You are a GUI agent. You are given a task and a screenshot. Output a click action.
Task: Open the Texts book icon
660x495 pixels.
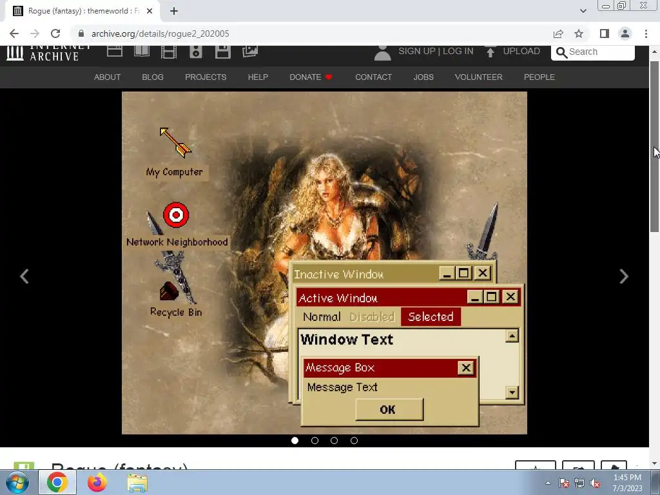tap(142, 52)
